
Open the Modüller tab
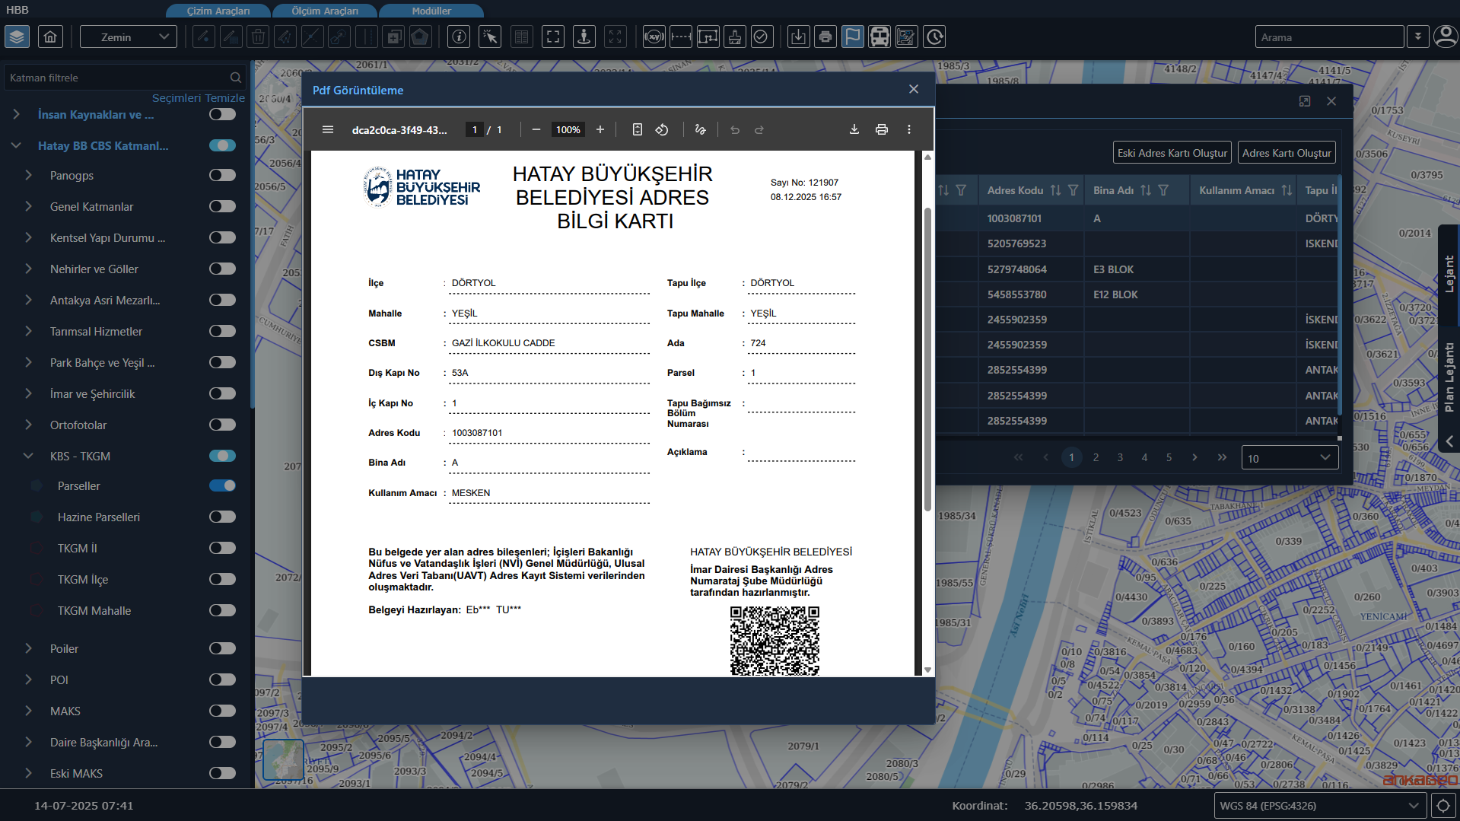431,11
